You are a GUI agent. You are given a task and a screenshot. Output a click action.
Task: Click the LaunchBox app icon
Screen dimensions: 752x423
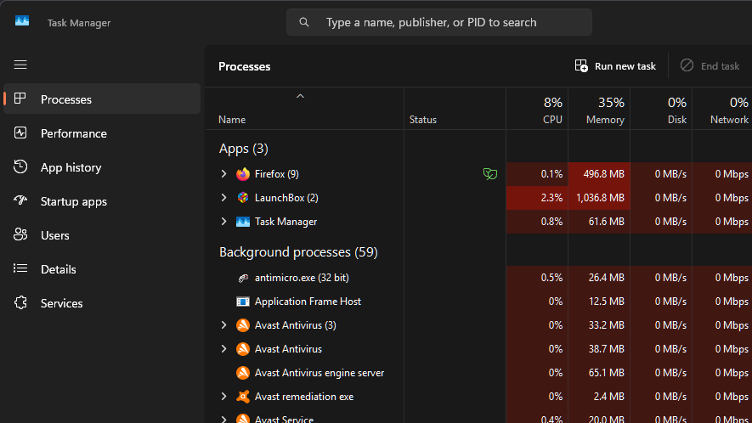[243, 198]
